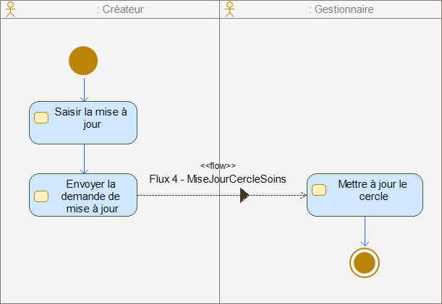Viewport: 442px width, 304px height.
Task: Click the black triangle on the flow line
Action: tap(245, 195)
